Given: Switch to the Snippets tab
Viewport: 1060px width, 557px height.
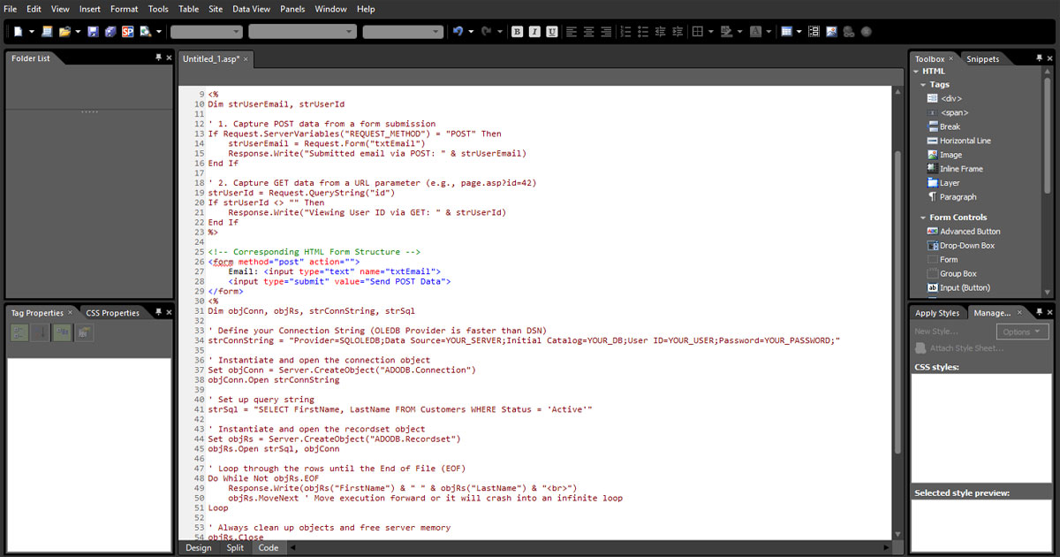Looking at the screenshot, I should [983, 59].
